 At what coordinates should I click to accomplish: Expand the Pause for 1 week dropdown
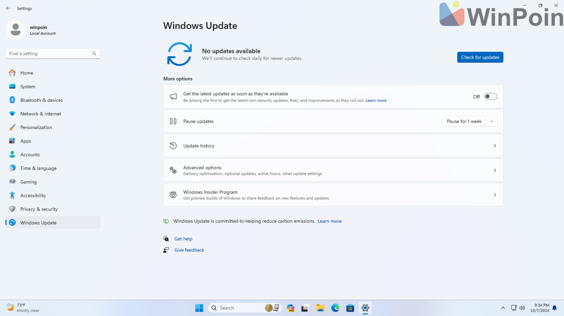(492, 121)
